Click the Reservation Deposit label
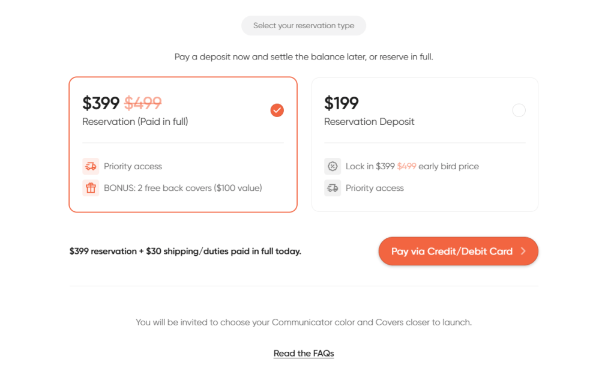Image resolution: width=614 pixels, height=377 pixels. (369, 121)
